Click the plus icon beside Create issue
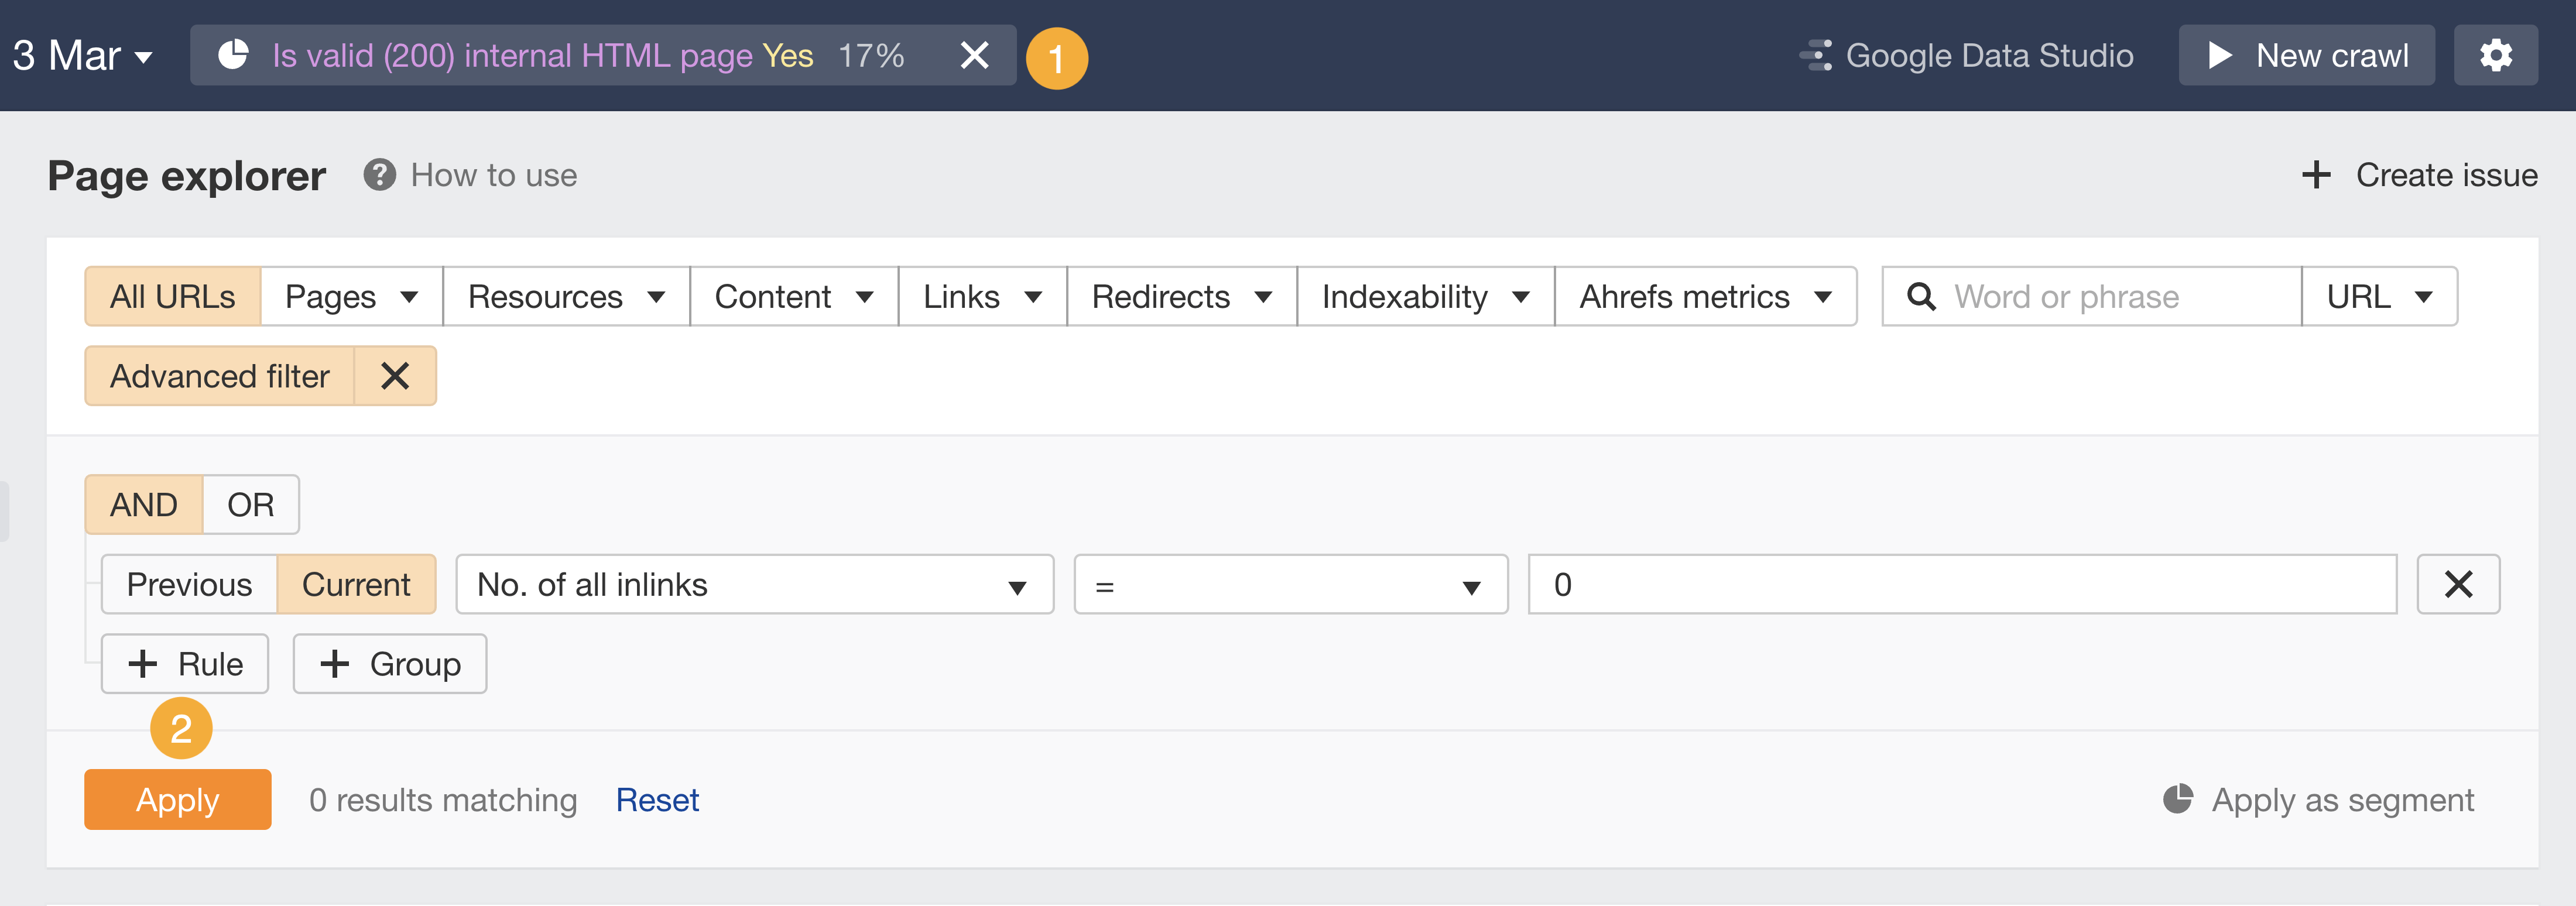The image size is (2576, 906). pyautogui.click(x=2317, y=175)
